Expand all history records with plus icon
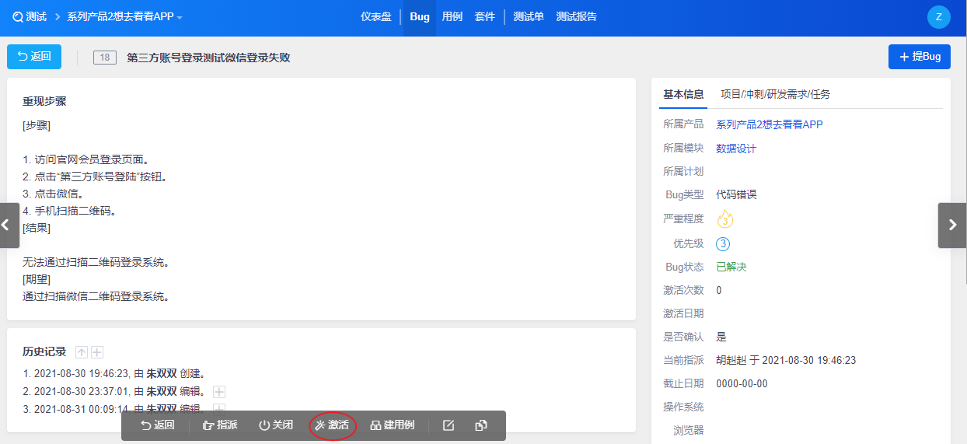This screenshot has height=444, width=967. click(x=97, y=352)
